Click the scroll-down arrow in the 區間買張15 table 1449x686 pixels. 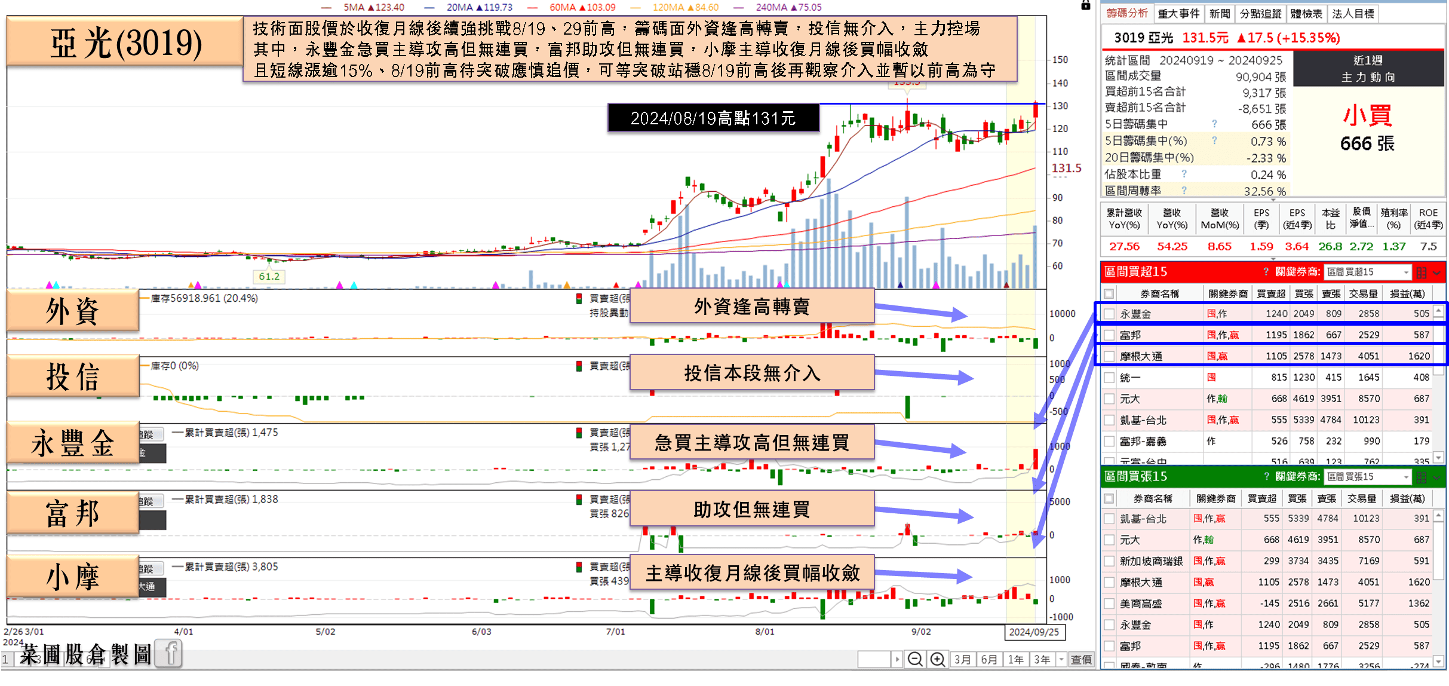tap(1439, 661)
